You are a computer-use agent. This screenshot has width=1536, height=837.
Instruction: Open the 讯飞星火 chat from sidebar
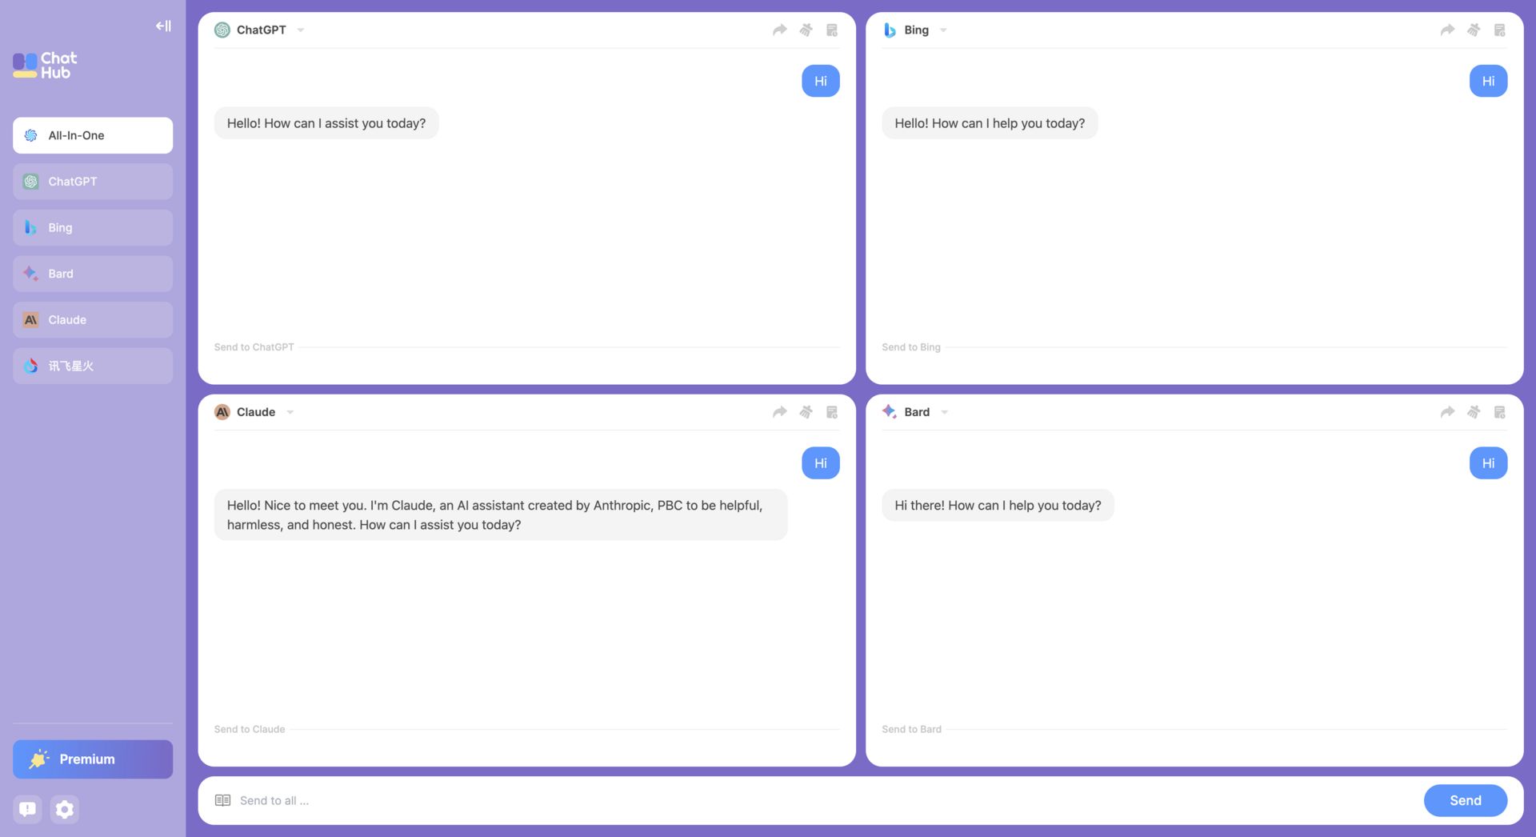92,366
